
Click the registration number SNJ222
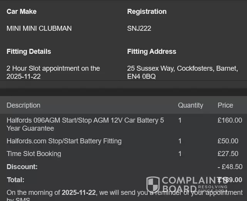pyautogui.click(x=139, y=28)
